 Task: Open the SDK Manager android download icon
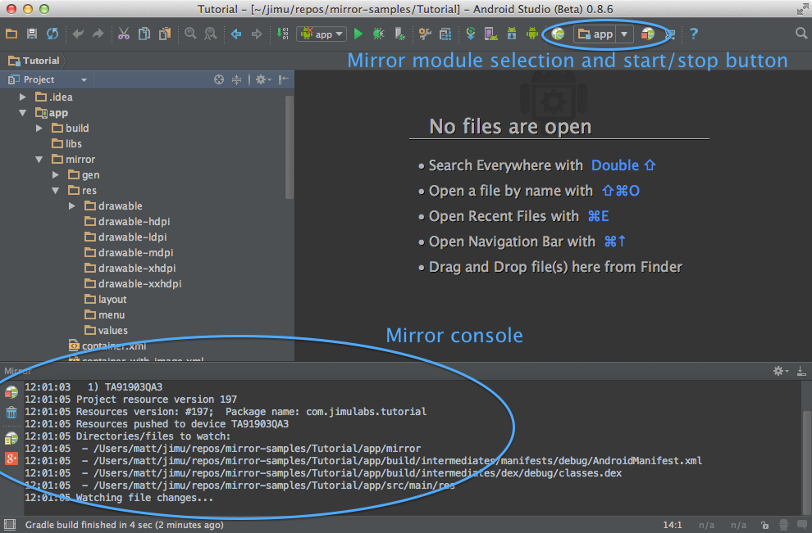coord(512,34)
